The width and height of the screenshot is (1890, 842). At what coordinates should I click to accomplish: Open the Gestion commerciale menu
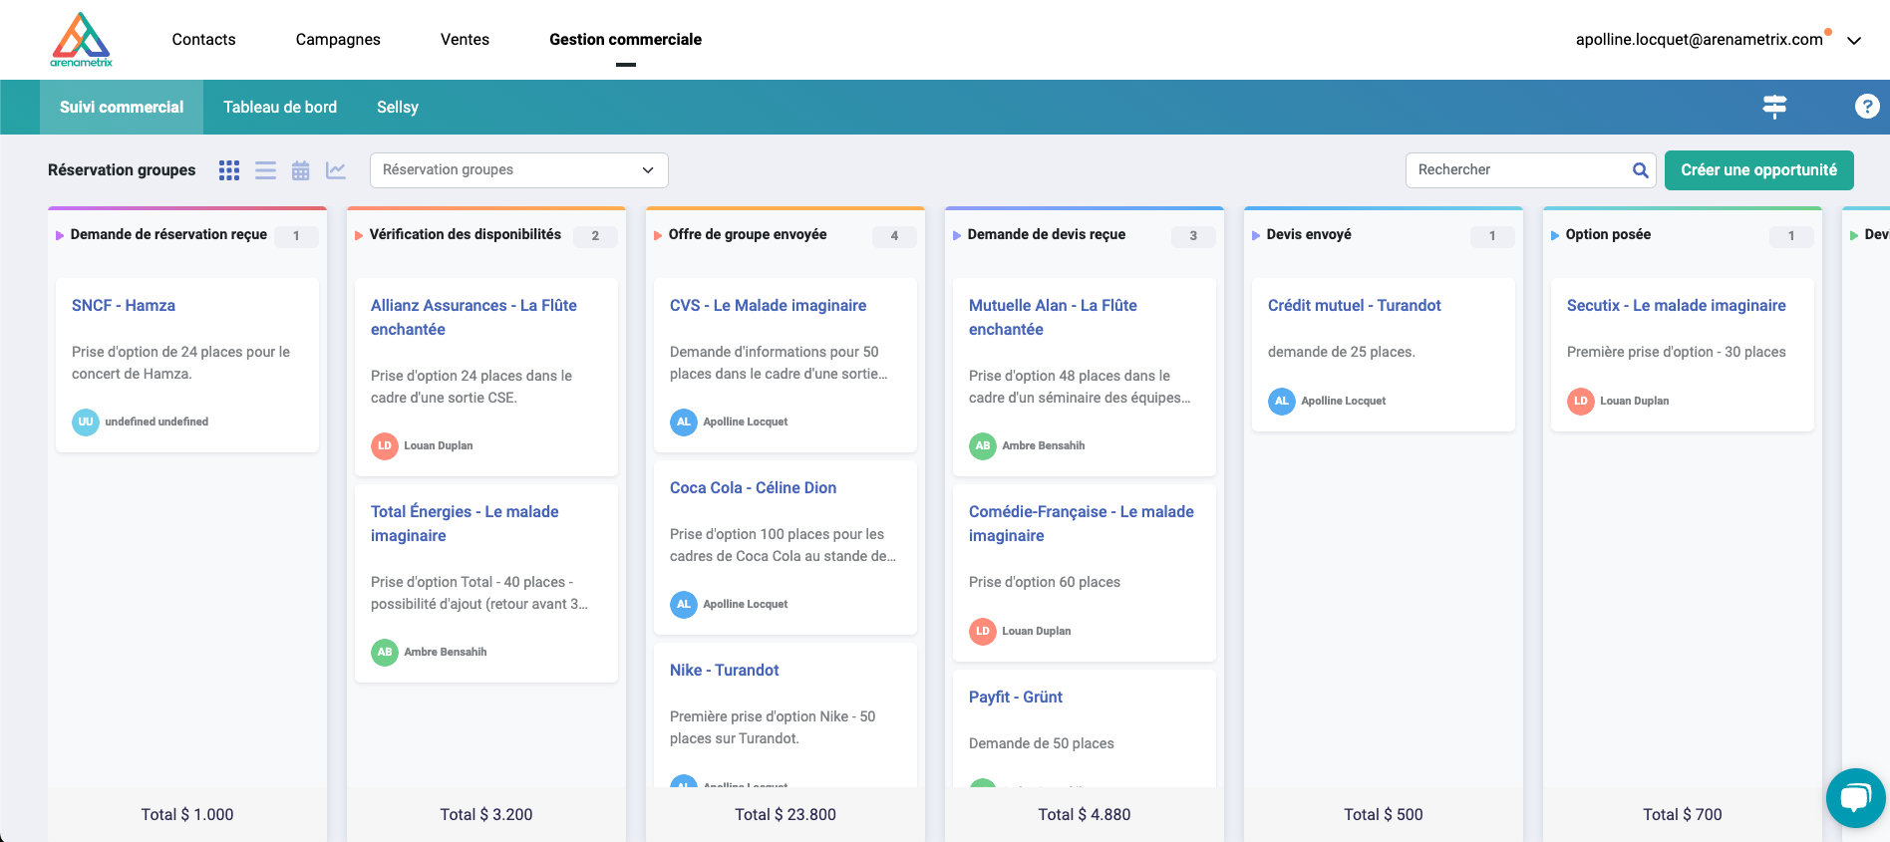[625, 39]
